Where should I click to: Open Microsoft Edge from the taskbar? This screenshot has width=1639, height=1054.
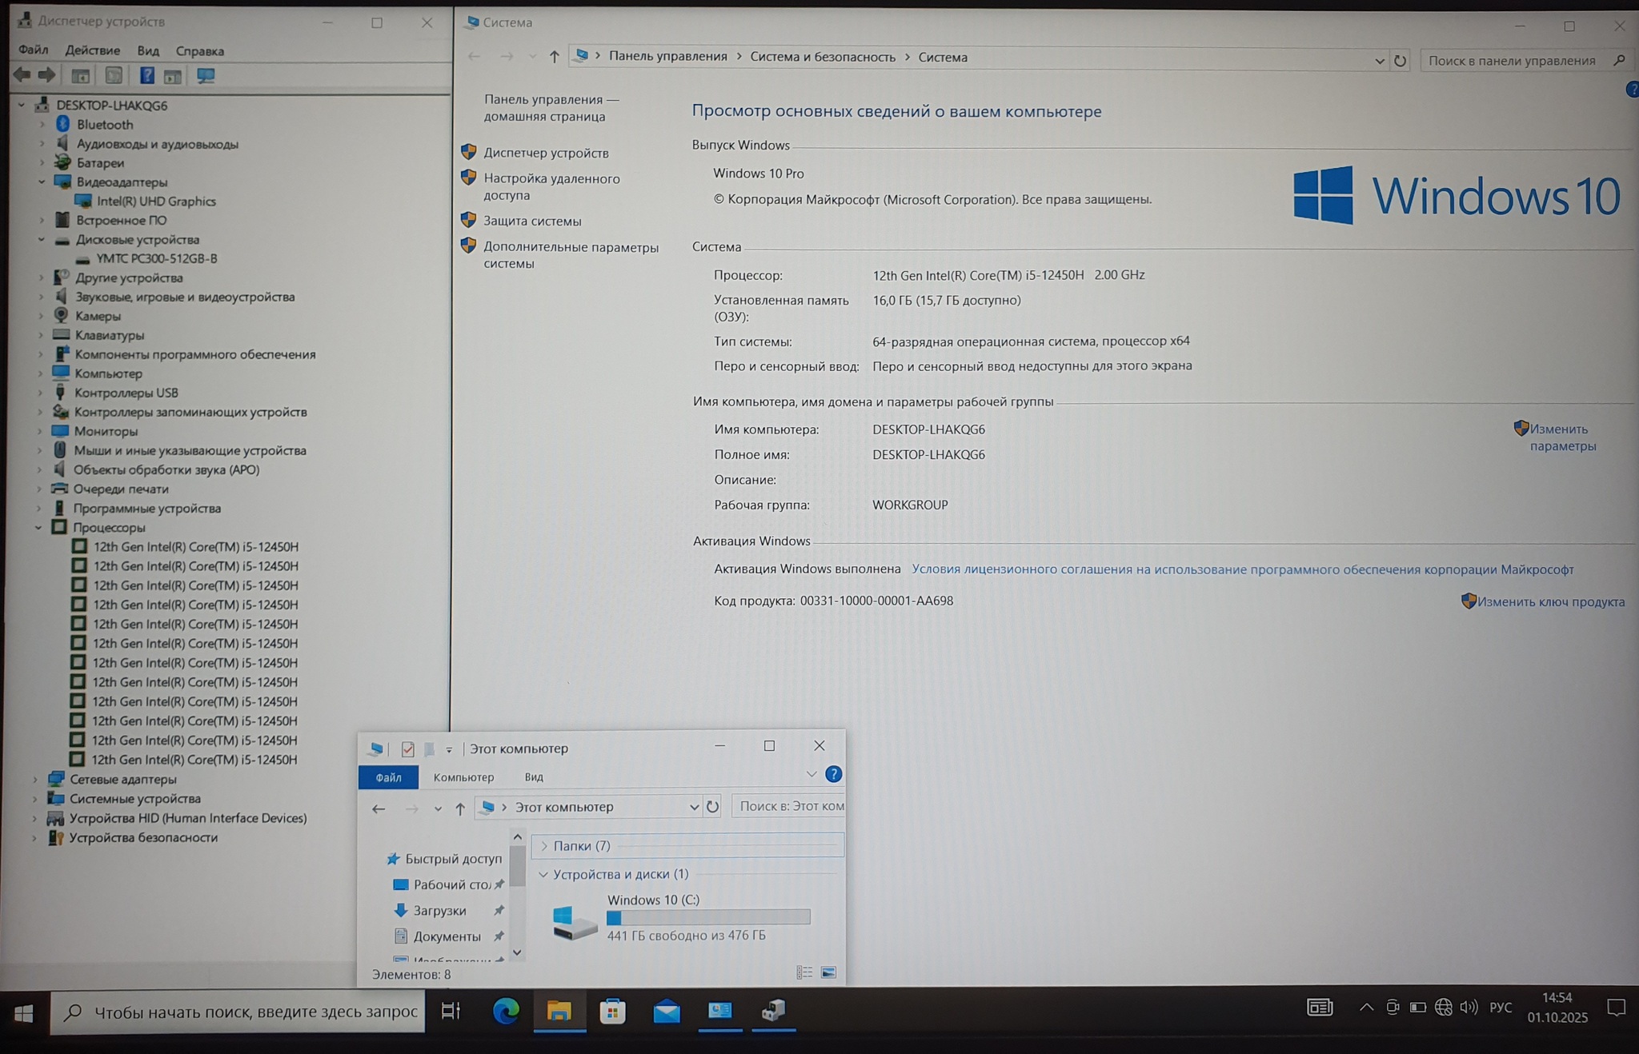coord(506,1012)
